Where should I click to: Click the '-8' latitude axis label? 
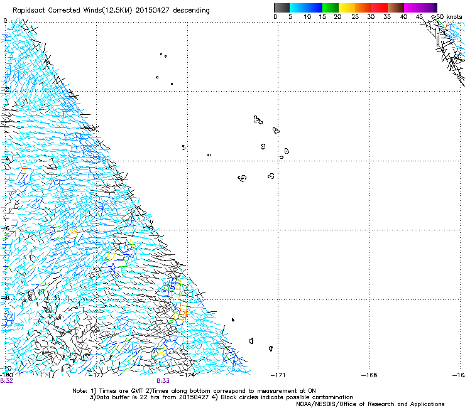click(6, 298)
